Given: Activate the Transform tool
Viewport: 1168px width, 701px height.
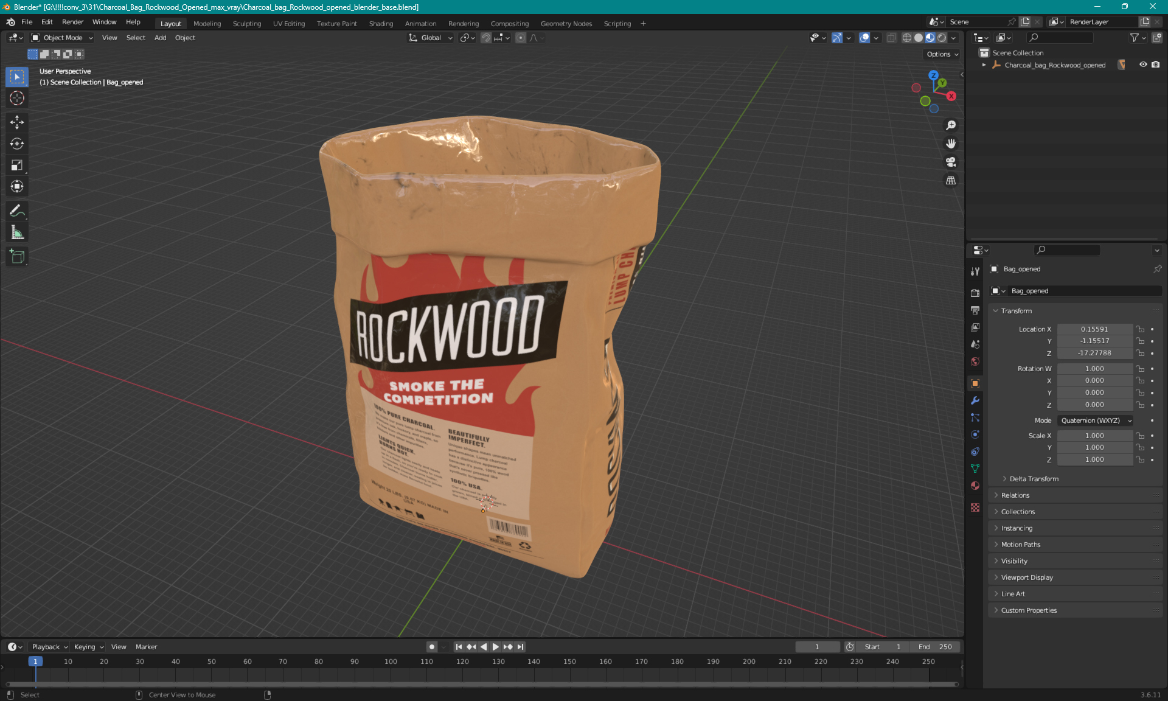Looking at the screenshot, I should click(x=17, y=186).
